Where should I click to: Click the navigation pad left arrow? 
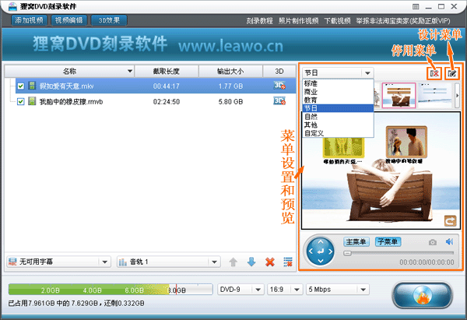point(311,251)
